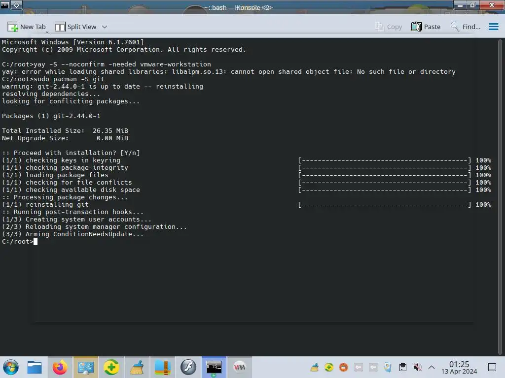Open the archive manager taskbar icon
Viewport: 505px width, 378px height.
[163, 367]
